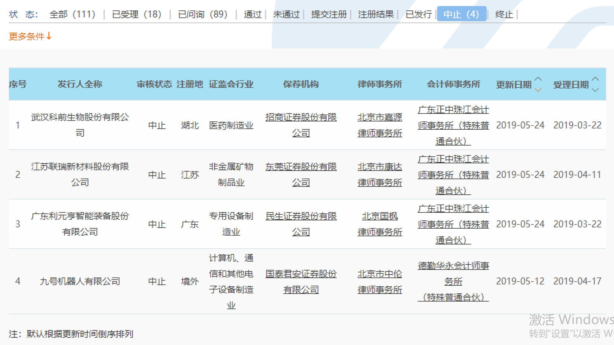This screenshot has width=614, height=345.
Task: Filter by 终止 status
Action: coord(504,14)
